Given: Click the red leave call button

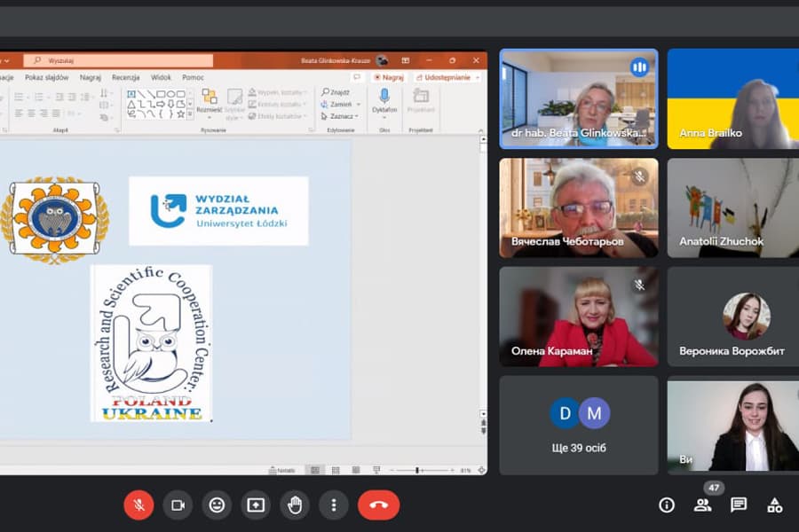Looking at the screenshot, I should 378,505.
